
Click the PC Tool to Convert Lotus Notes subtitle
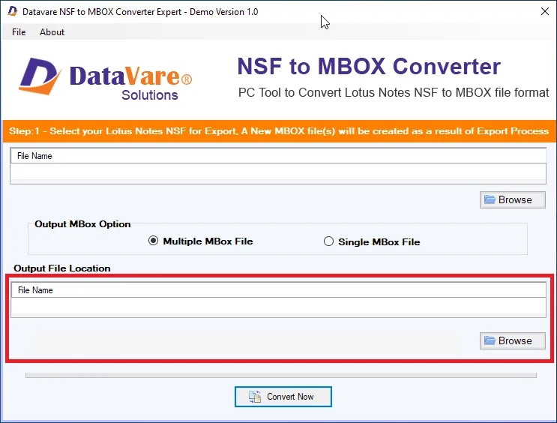pos(394,92)
